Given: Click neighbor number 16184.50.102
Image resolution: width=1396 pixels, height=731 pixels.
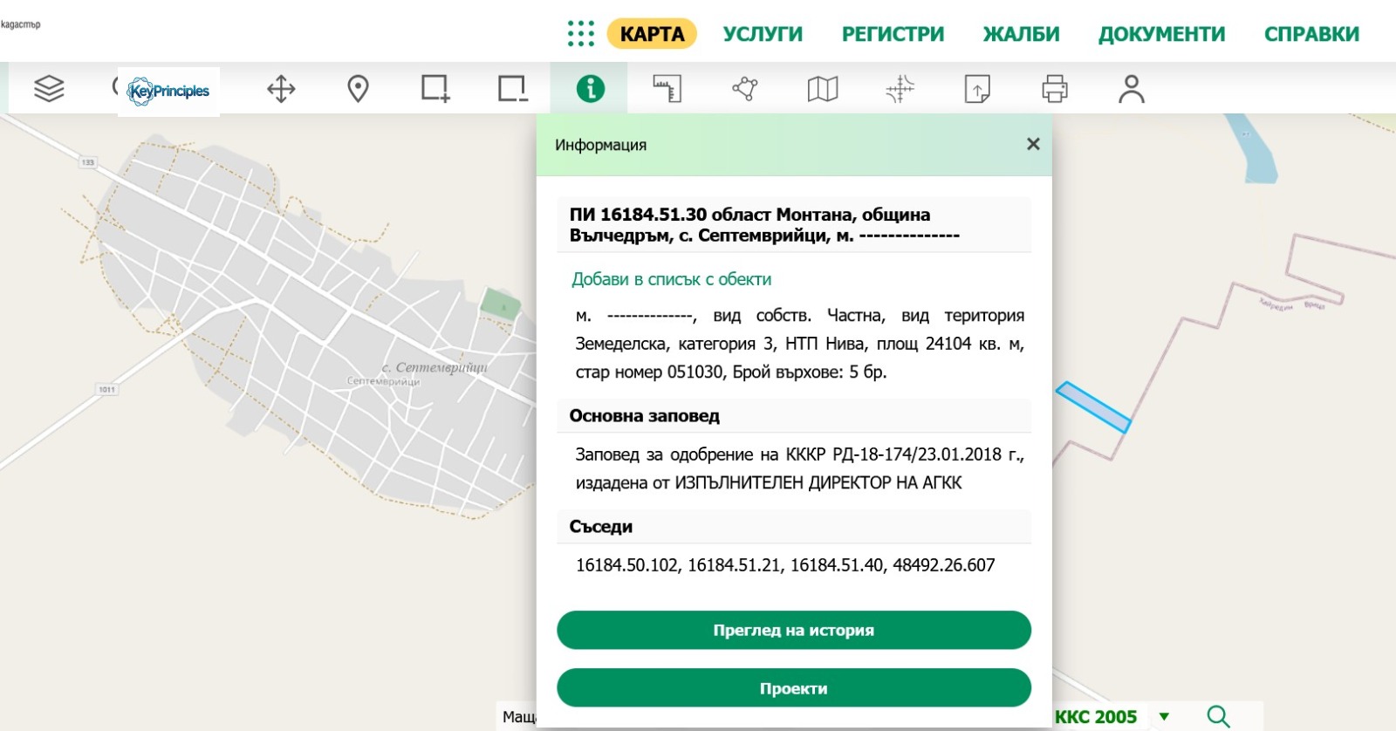Looking at the screenshot, I should (626, 565).
